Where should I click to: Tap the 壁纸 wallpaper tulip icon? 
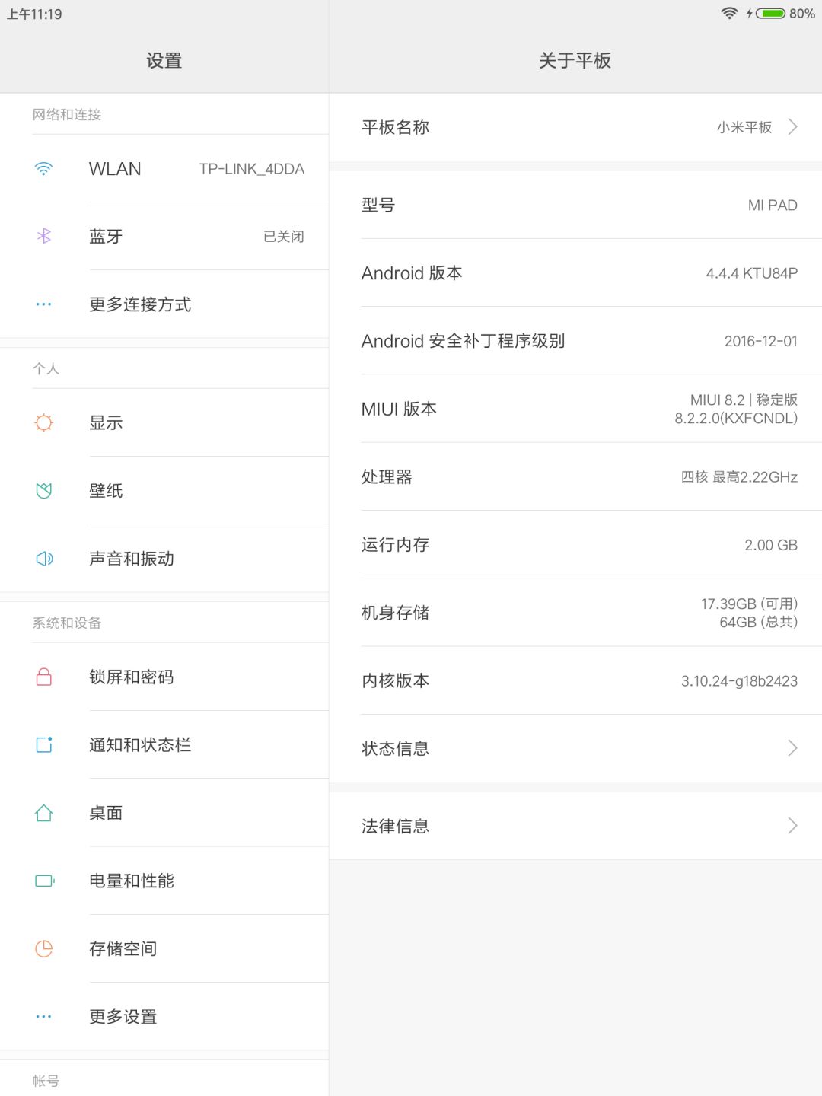point(44,491)
